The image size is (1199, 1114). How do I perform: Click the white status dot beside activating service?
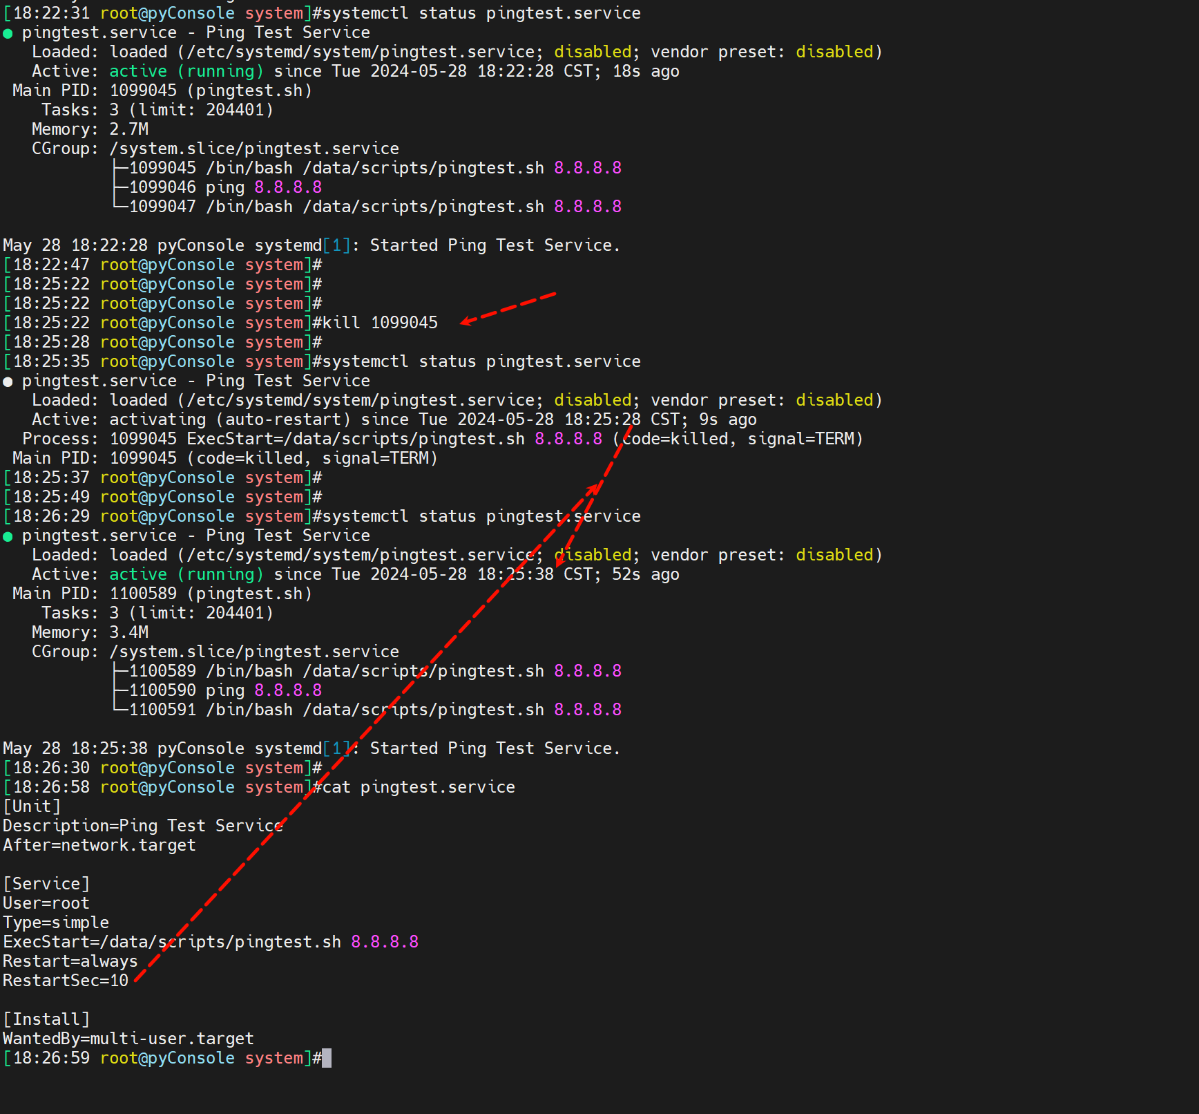pos(8,381)
